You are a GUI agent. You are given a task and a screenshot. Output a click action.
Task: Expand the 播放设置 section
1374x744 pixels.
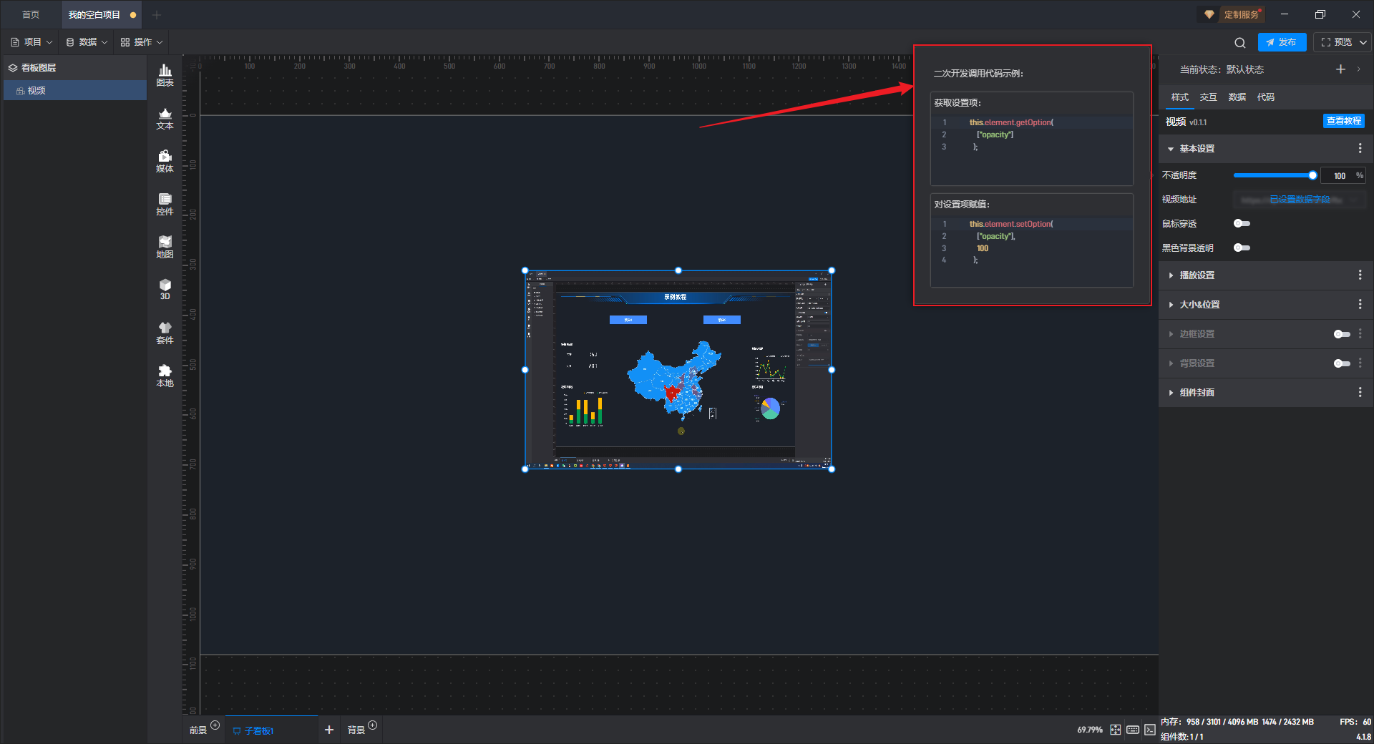pyautogui.click(x=1197, y=275)
